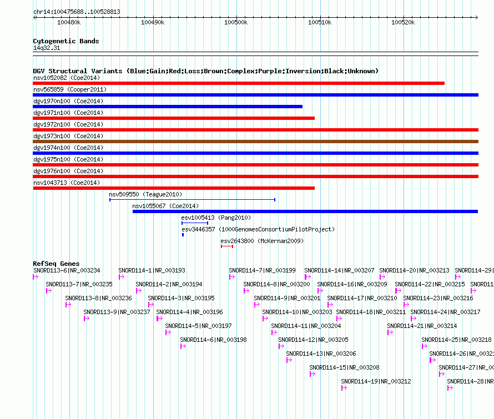The width and height of the screenshot is (494, 419).
Task: Click the SNORD114-8 gene arrow glyph
Action: pos(246,291)
